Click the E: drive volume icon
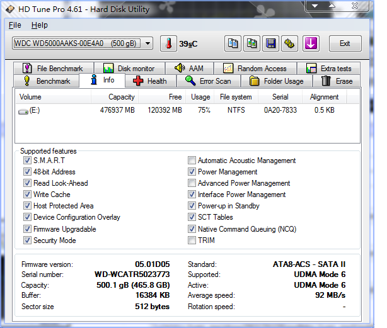Viewport: 387px width, 328px height. tap(23, 111)
